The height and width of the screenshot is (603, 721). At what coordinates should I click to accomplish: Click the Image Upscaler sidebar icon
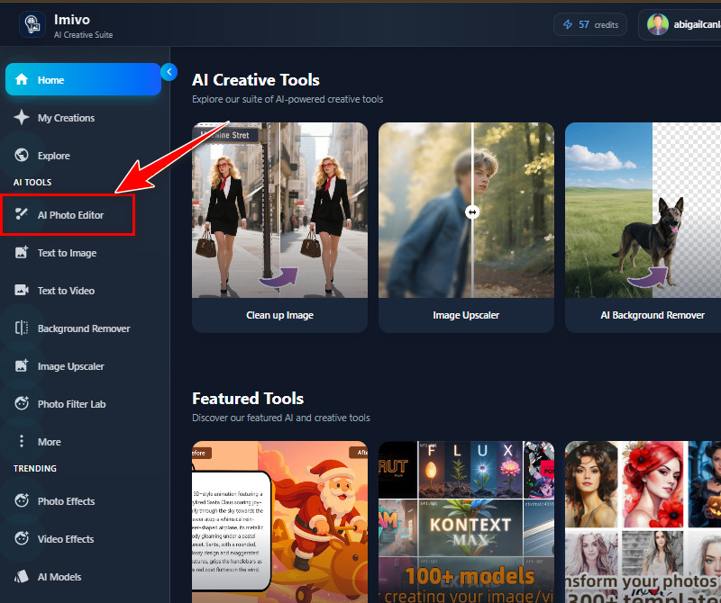click(22, 365)
